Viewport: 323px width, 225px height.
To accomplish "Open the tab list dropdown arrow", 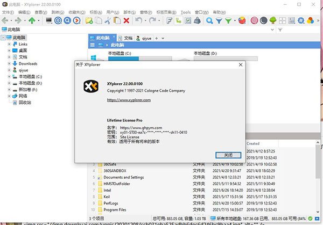I will click(x=163, y=39).
